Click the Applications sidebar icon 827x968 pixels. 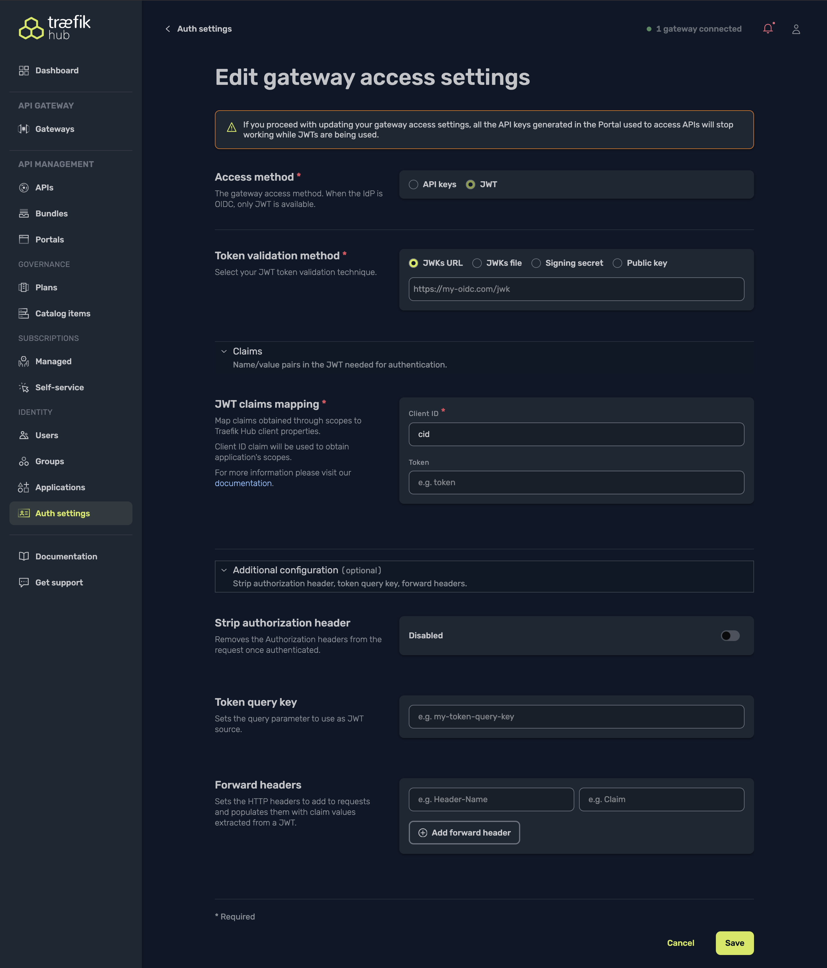24,487
